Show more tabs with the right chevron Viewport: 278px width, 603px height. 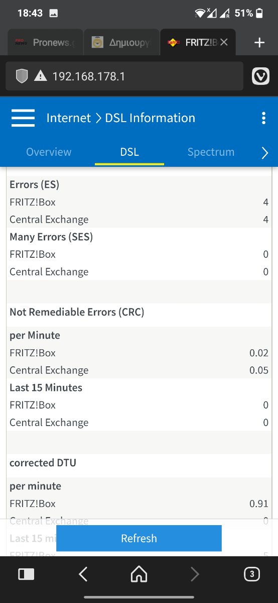point(265,153)
